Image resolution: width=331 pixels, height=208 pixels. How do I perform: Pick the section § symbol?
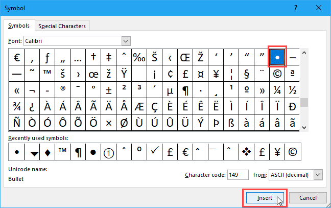(x=247, y=74)
